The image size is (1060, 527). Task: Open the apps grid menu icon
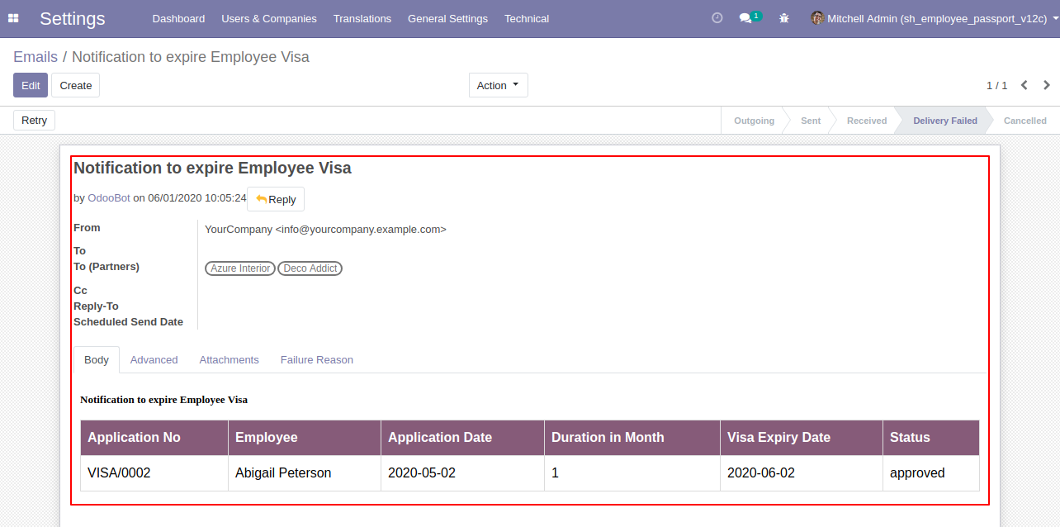click(13, 18)
